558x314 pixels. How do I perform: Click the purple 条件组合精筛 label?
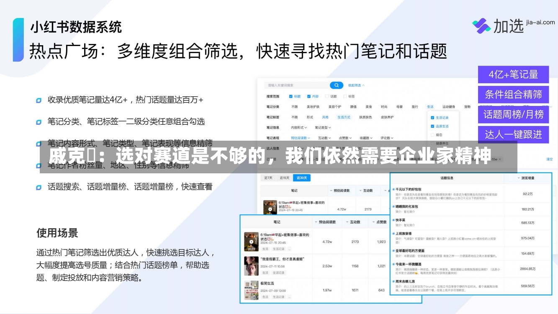tap(513, 94)
